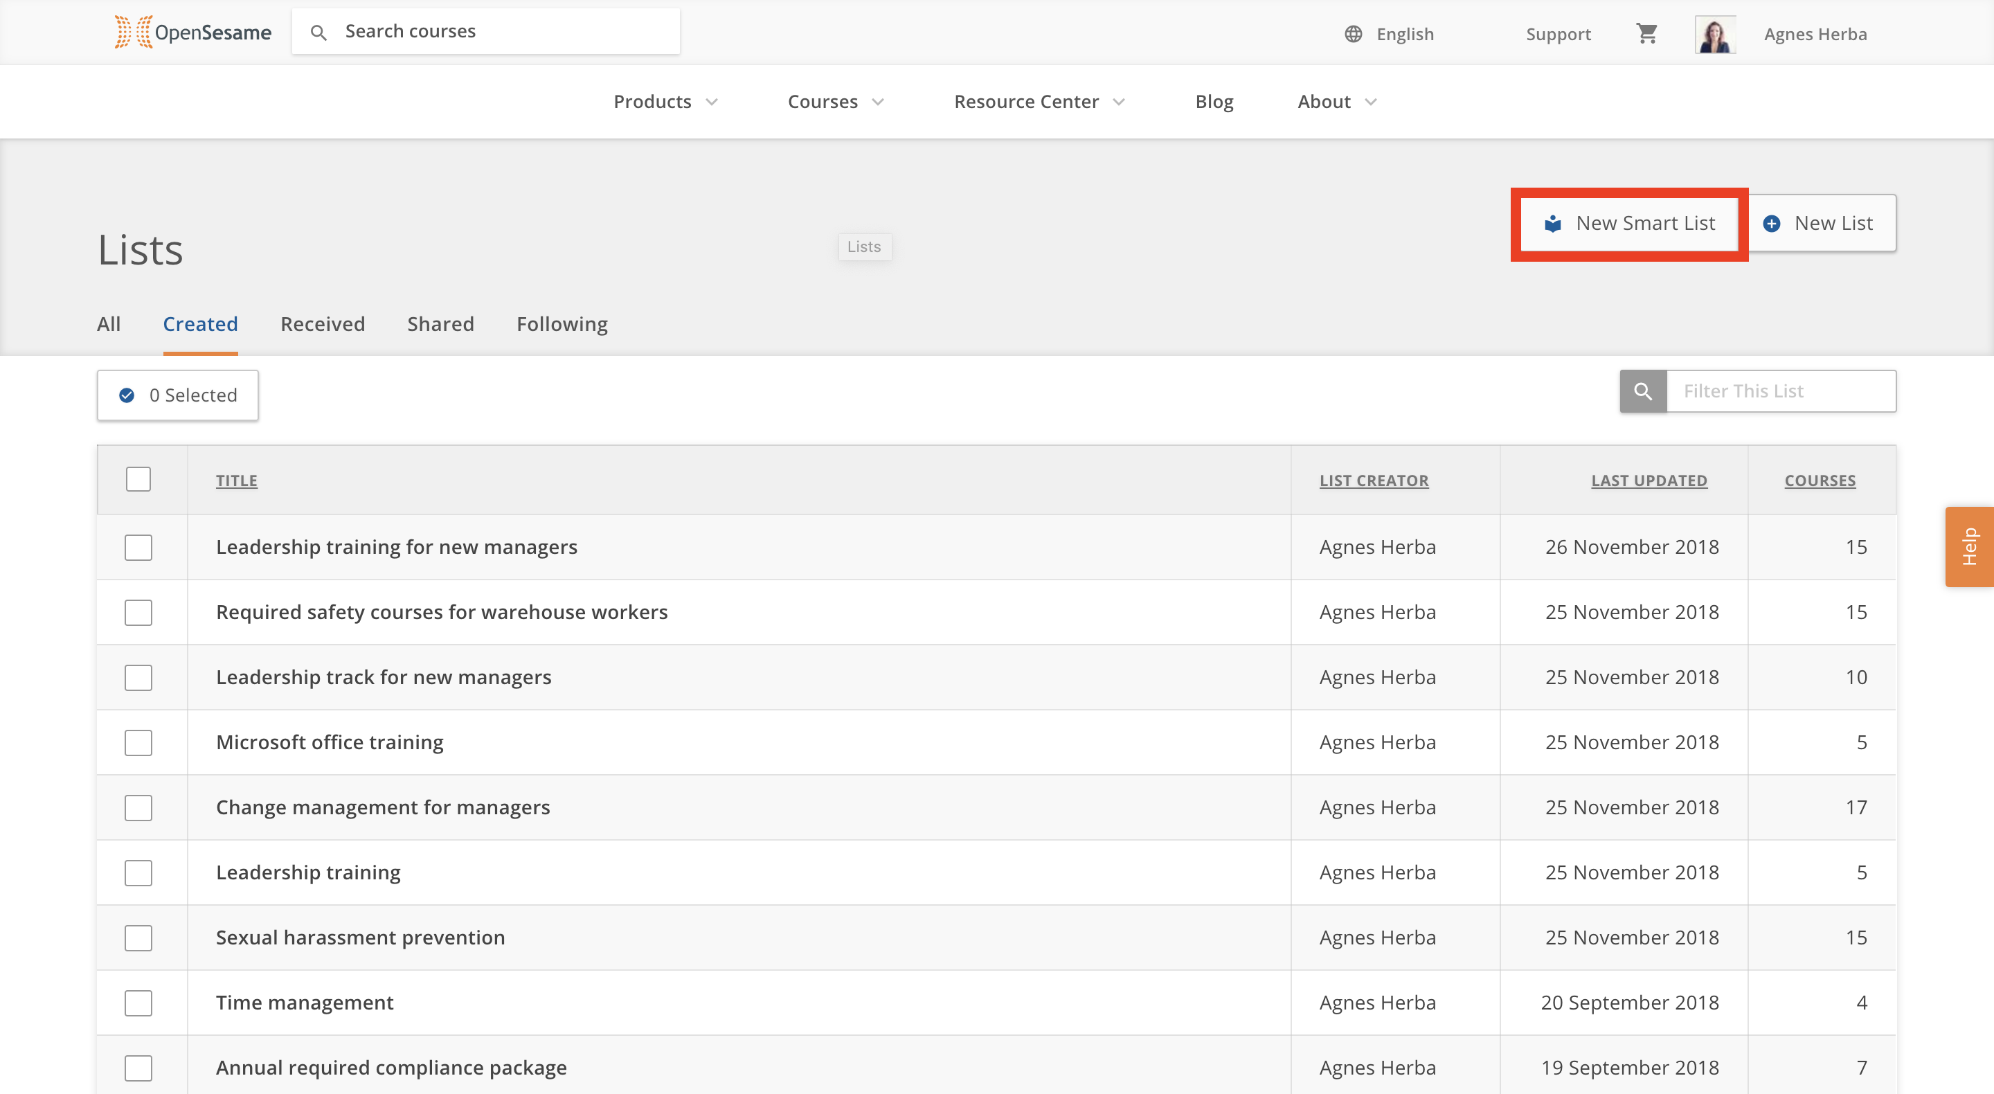Click the gray filter search icon
1994x1094 pixels.
tap(1642, 391)
